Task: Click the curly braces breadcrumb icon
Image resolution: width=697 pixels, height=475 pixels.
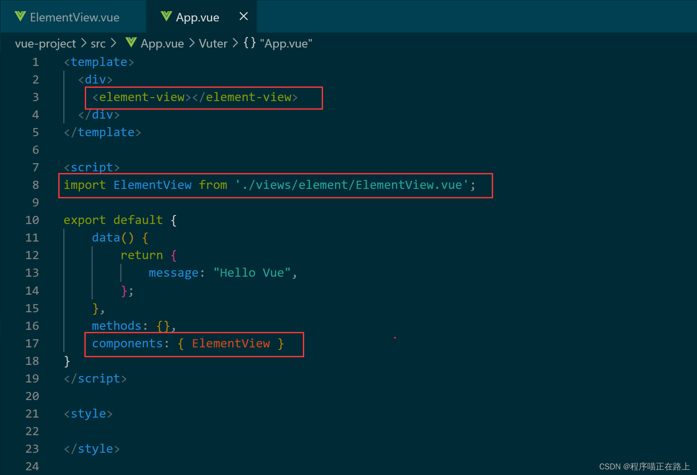Action: [x=250, y=43]
